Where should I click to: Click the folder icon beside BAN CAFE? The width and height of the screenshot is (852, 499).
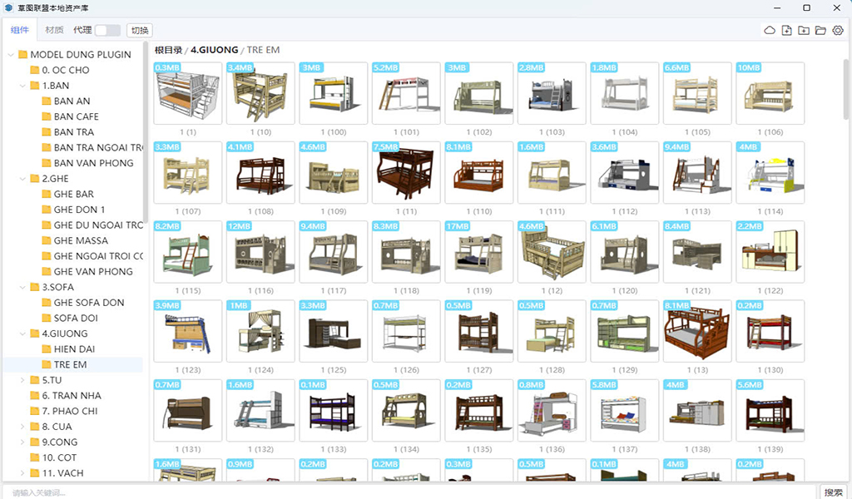coord(47,116)
